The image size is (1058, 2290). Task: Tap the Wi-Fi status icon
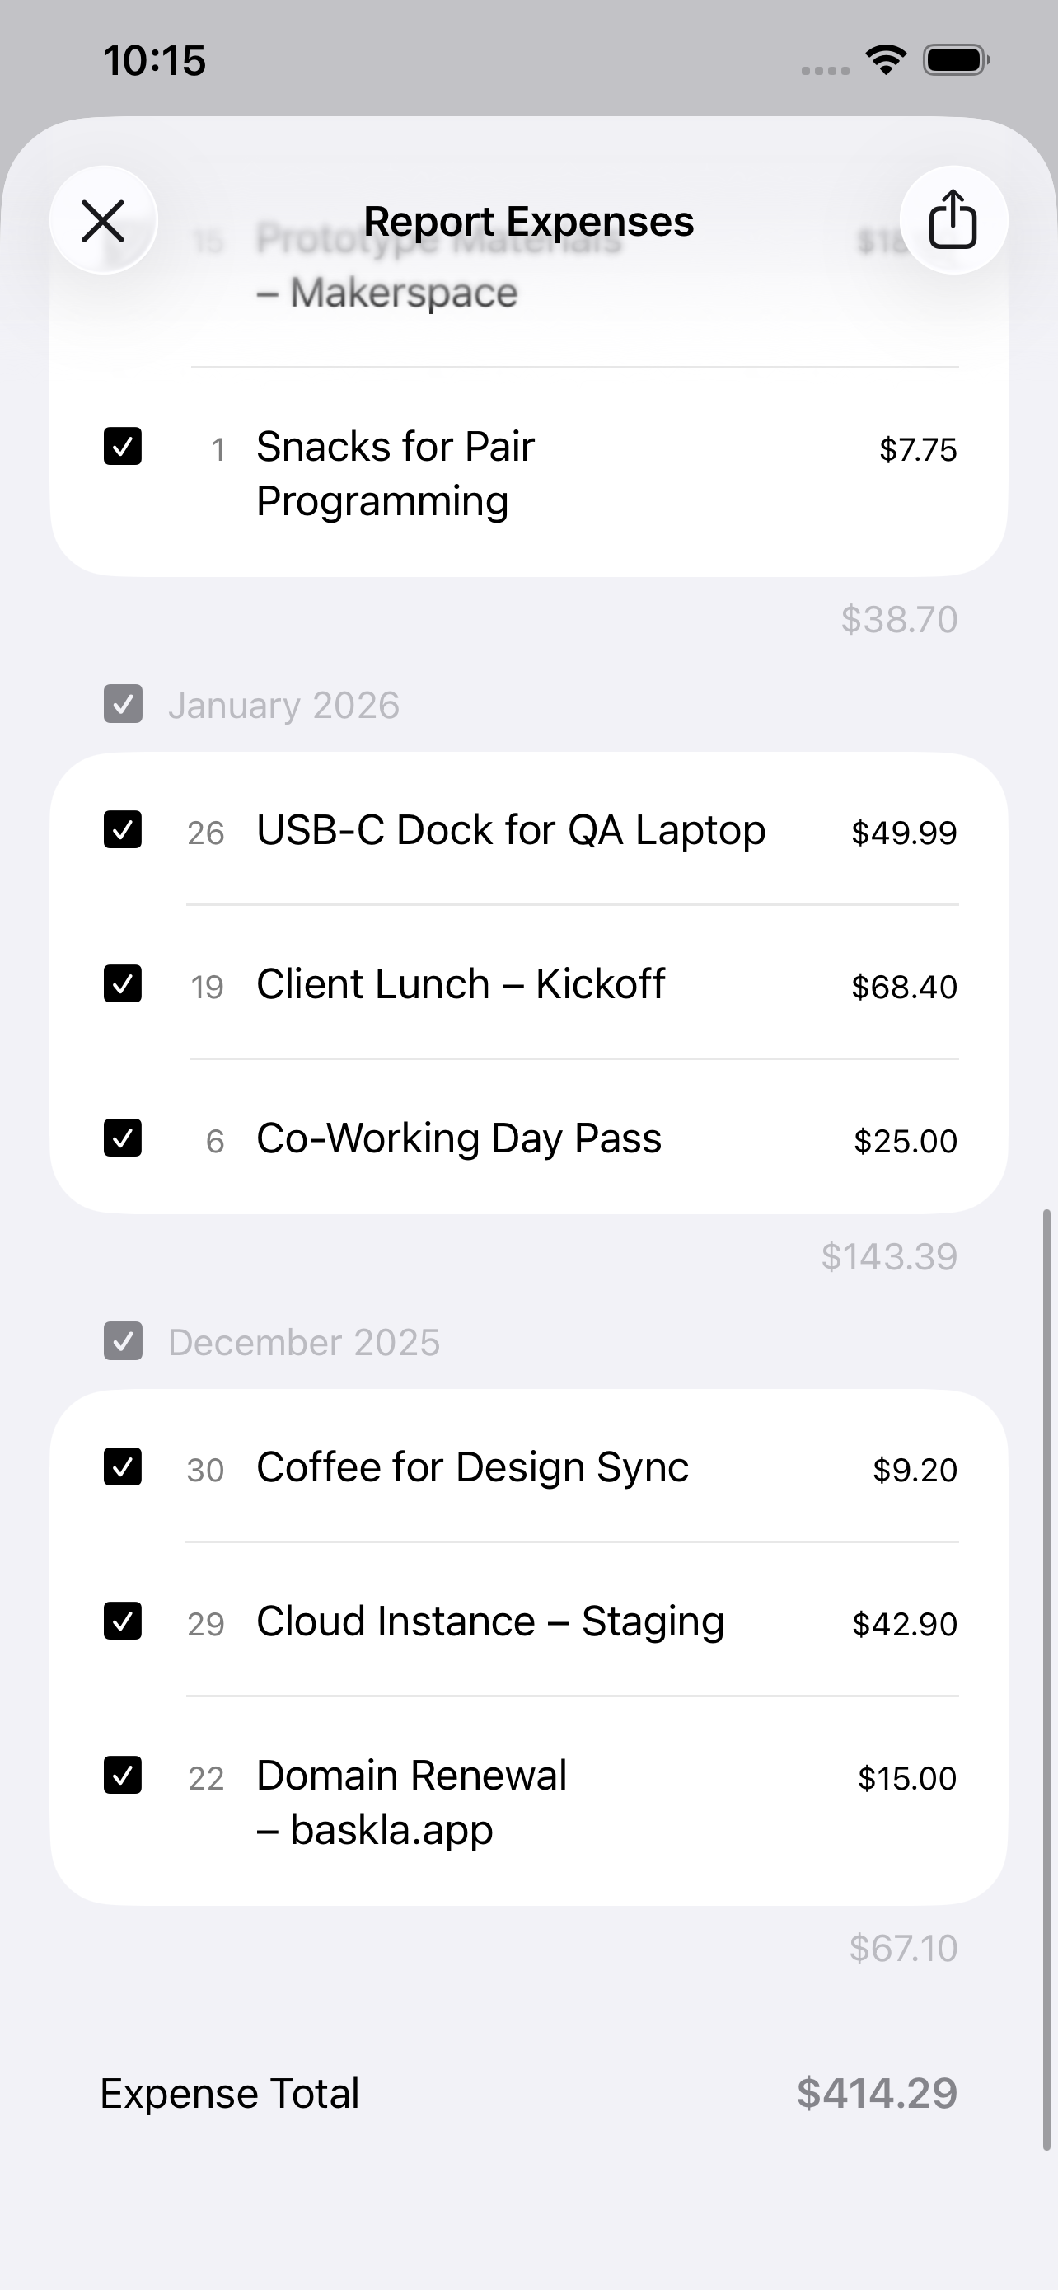pos(886,60)
